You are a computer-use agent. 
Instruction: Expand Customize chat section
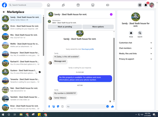tap(136, 43)
